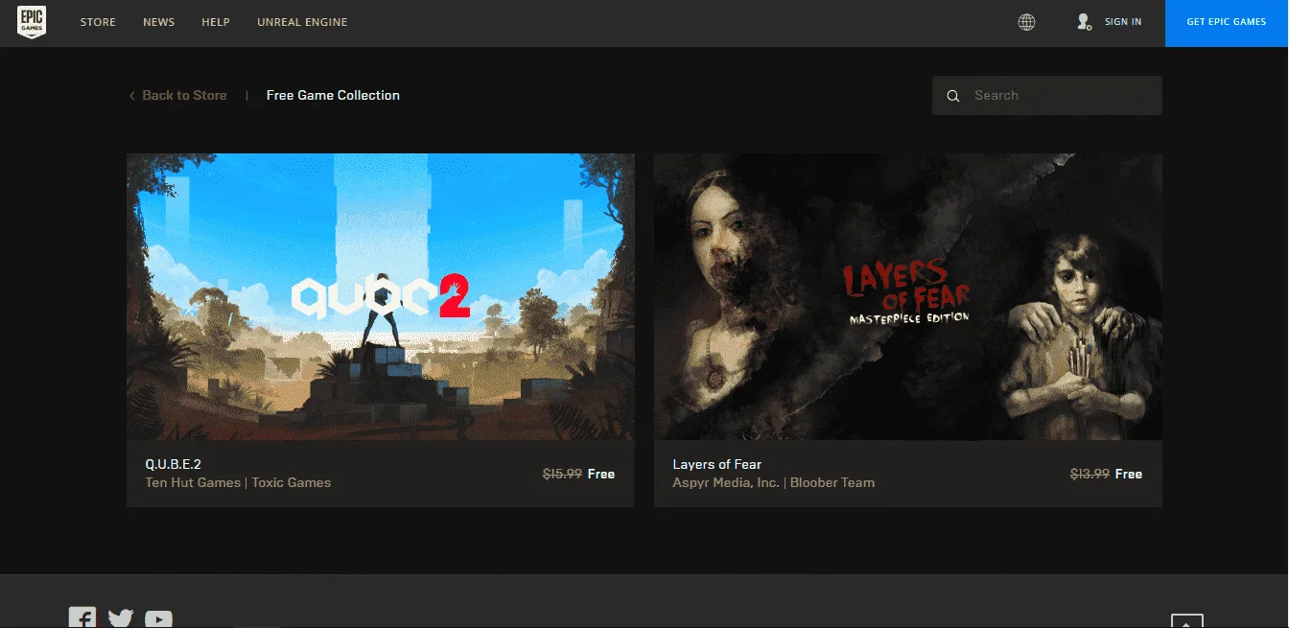The height and width of the screenshot is (628, 1289).
Task: Open the Layers of Fear game artwork
Action: tap(908, 297)
